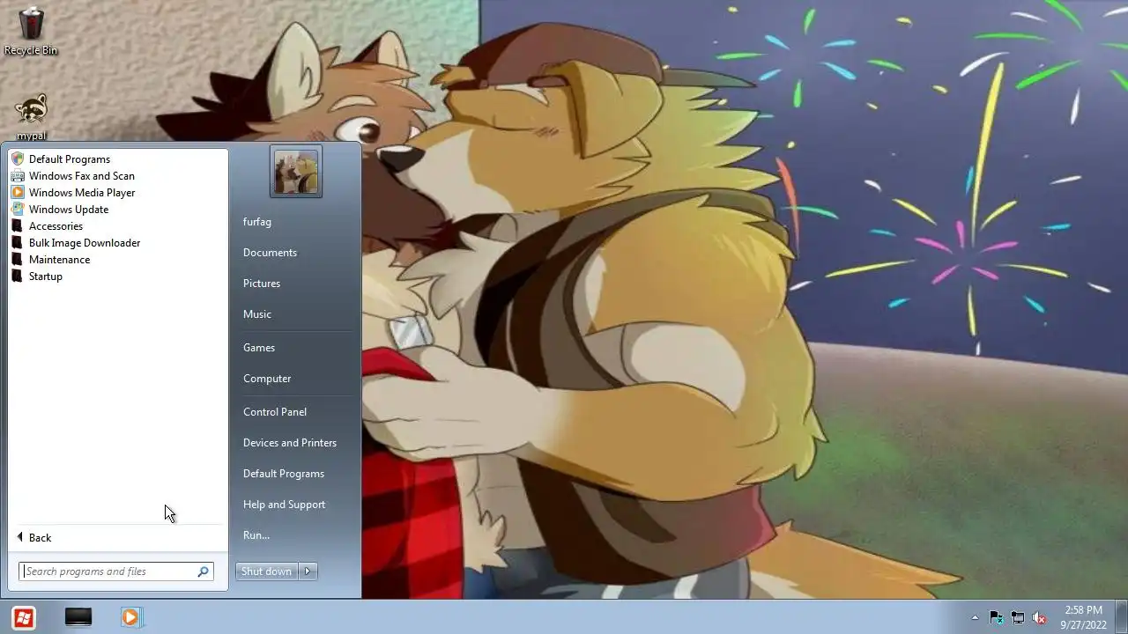This screenshot has height=634, width=1128.
Task: Show hidden tray icons arrow
Action: [975, 617]
